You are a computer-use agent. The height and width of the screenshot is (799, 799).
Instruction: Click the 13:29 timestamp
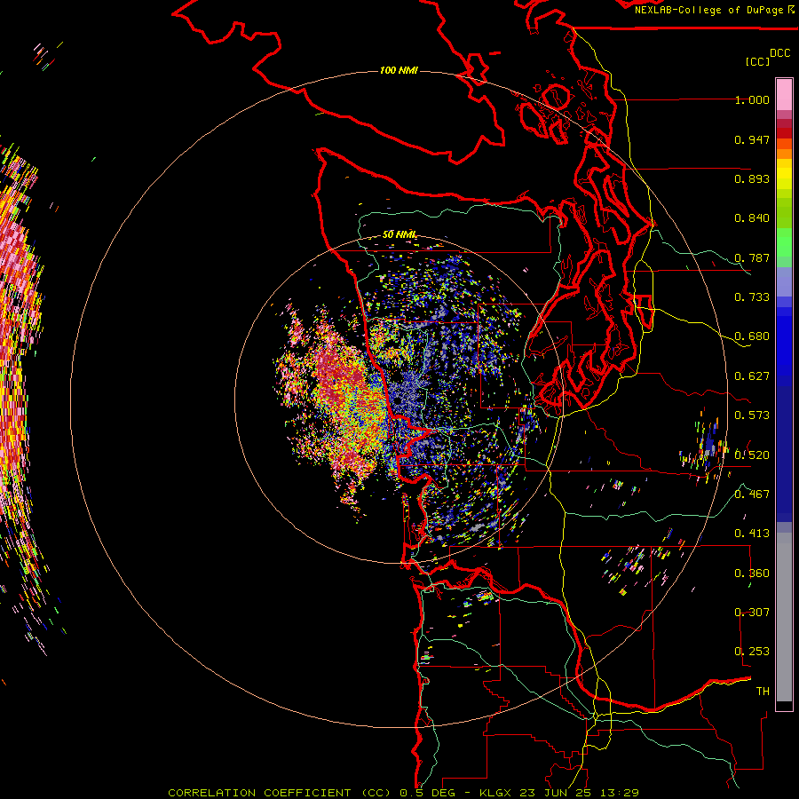[618, 793]
